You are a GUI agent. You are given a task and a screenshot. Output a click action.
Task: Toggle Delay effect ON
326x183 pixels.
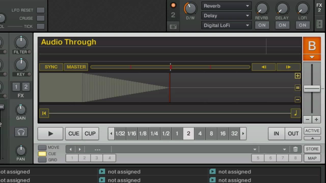tap(282, 25)
